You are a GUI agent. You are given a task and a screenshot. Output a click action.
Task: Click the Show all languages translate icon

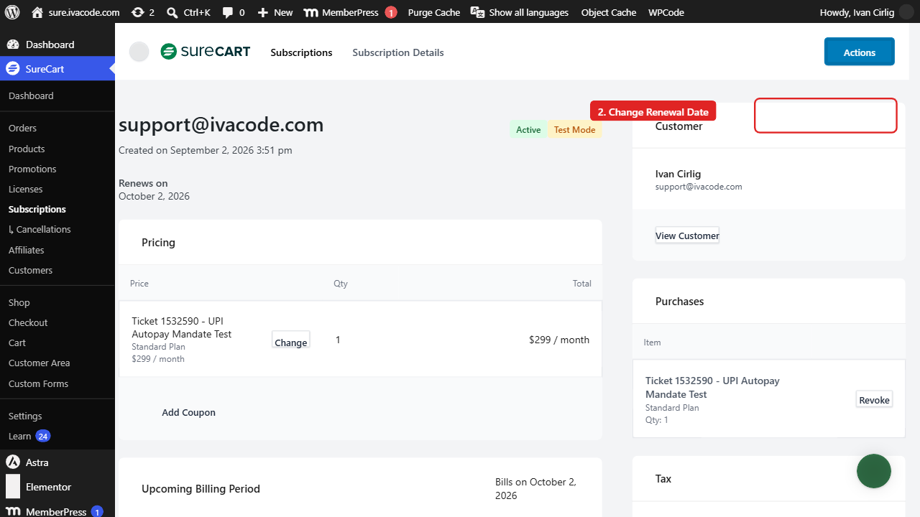pyautogui.click(x=519, y=12)
